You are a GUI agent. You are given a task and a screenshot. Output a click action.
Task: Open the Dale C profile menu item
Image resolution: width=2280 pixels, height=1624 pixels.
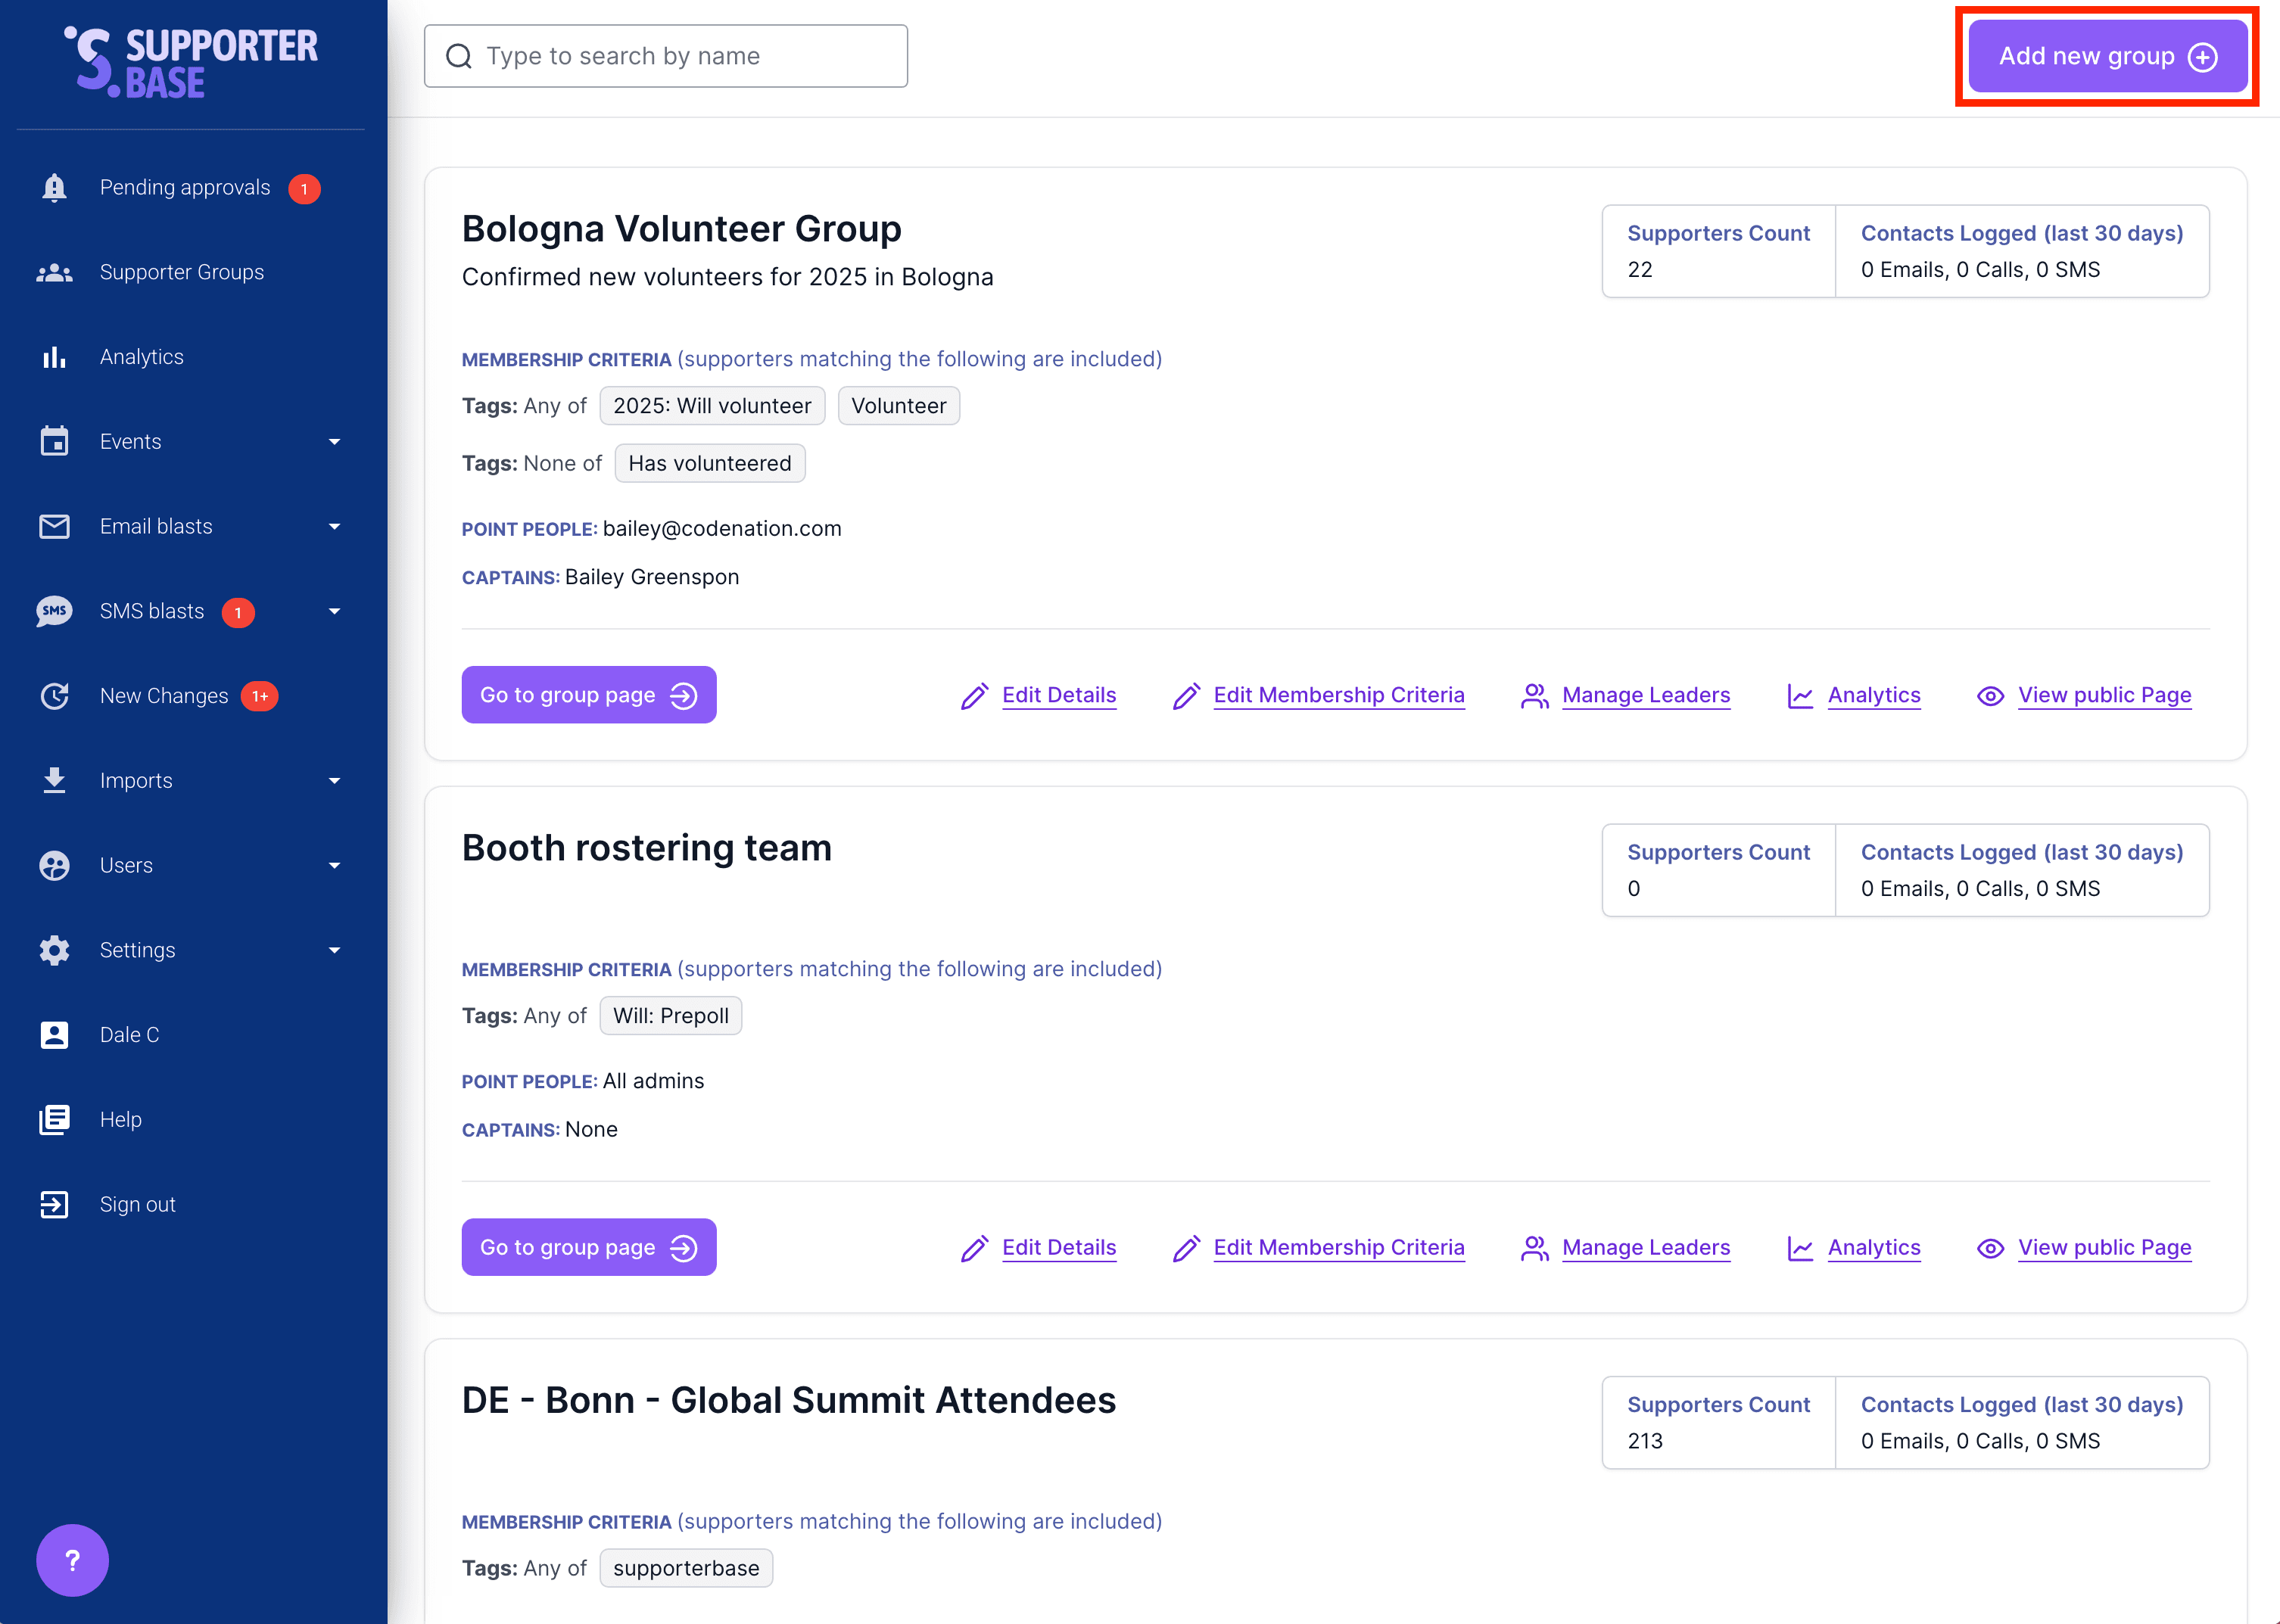pos(130,1035)
